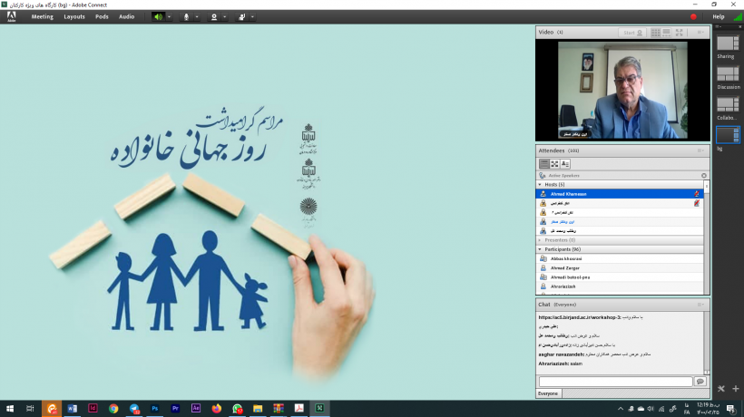Click the raise hand status icon
The width and height of the screenshot is (744, 417).
(x=241, y=16)
